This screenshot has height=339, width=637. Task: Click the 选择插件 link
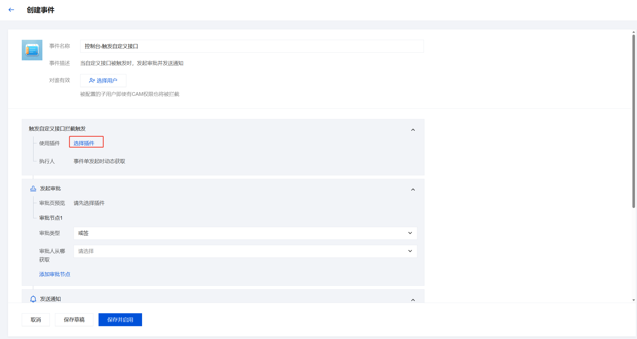pyautogui.click(x=84, y=143)
